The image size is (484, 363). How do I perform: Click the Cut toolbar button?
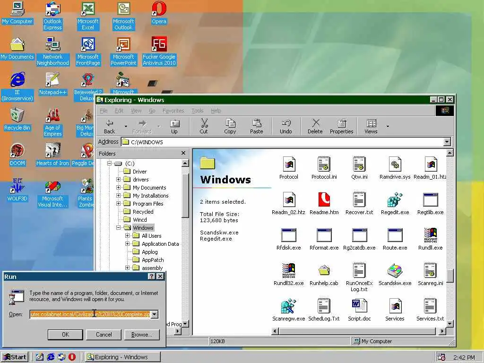(204, 126)
